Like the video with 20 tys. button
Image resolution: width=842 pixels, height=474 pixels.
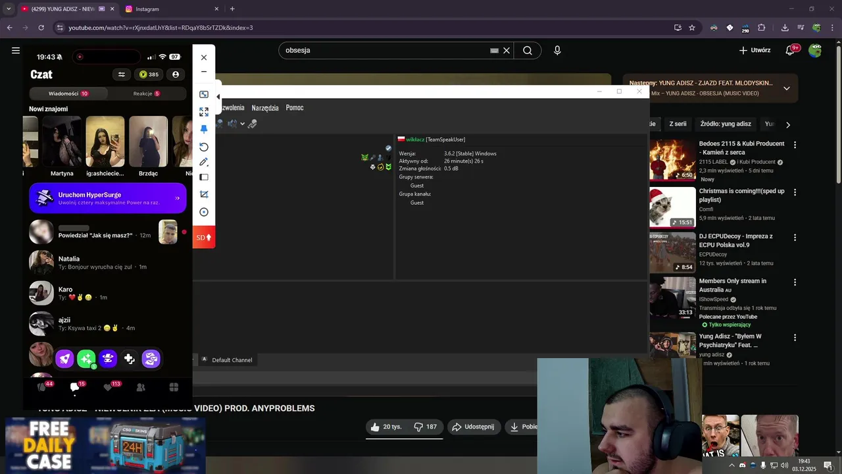pyautogui.click(x=385, y=427)
